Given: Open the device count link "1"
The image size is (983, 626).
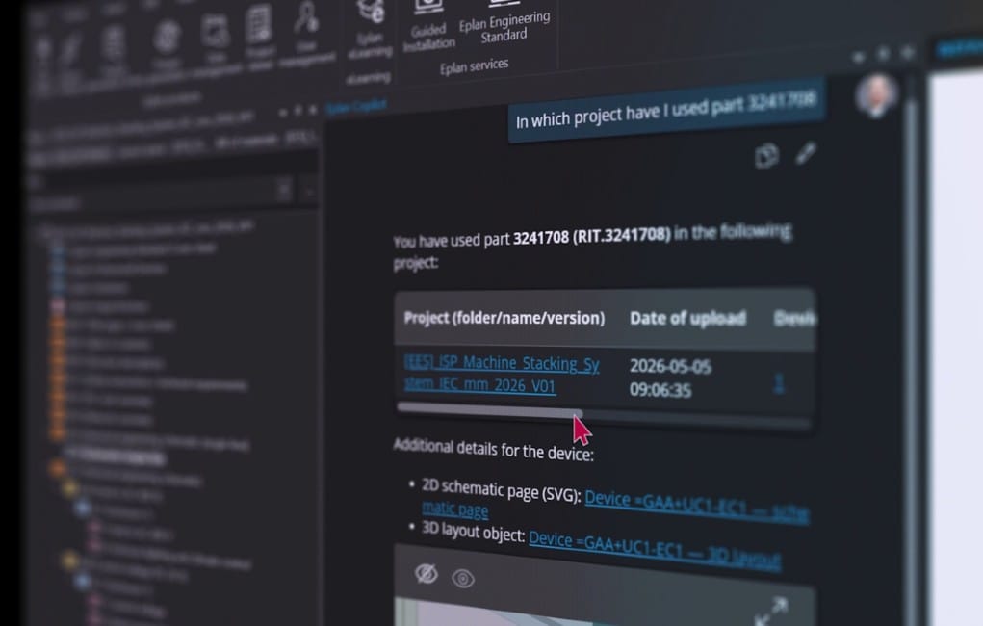Looking at the screenshot, I should click(779, 382).
